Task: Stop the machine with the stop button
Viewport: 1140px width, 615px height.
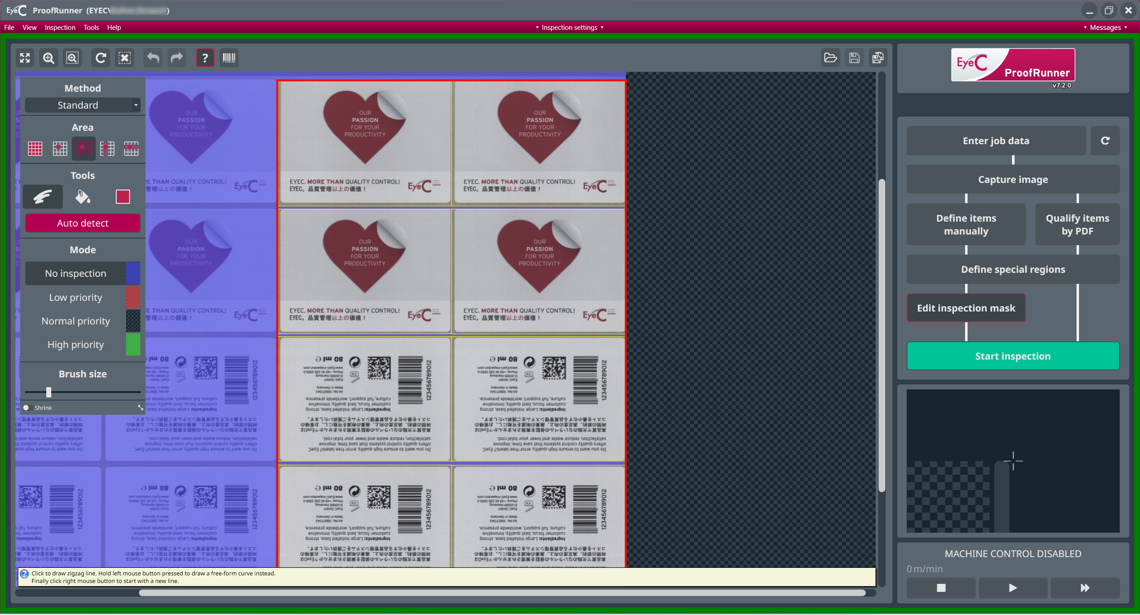Action: coord(941,588)
